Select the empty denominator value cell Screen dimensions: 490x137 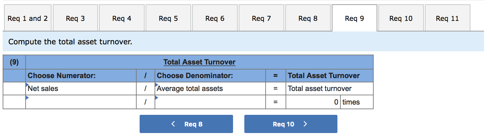(x=210, y=102)
